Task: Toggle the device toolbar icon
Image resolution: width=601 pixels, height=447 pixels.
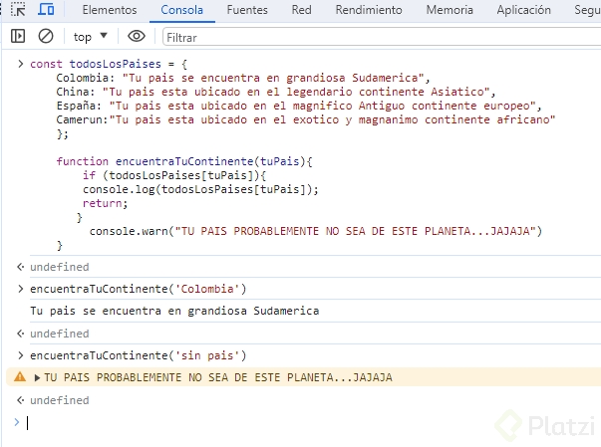Action: click(x=47, y=9)
